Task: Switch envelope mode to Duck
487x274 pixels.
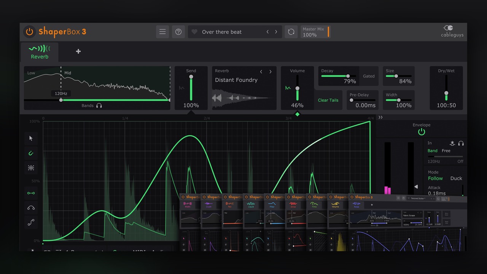Action: click(456, 178)
